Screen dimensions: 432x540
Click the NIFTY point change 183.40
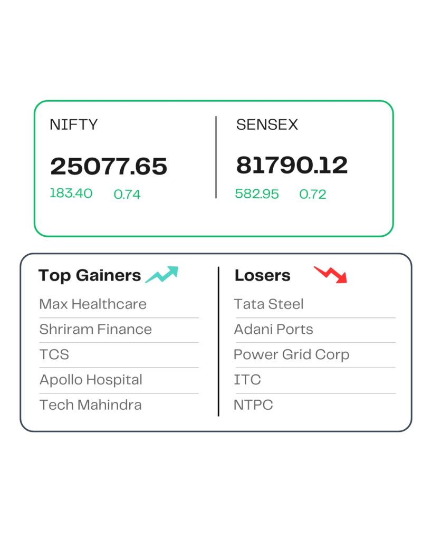pos(71,194)
